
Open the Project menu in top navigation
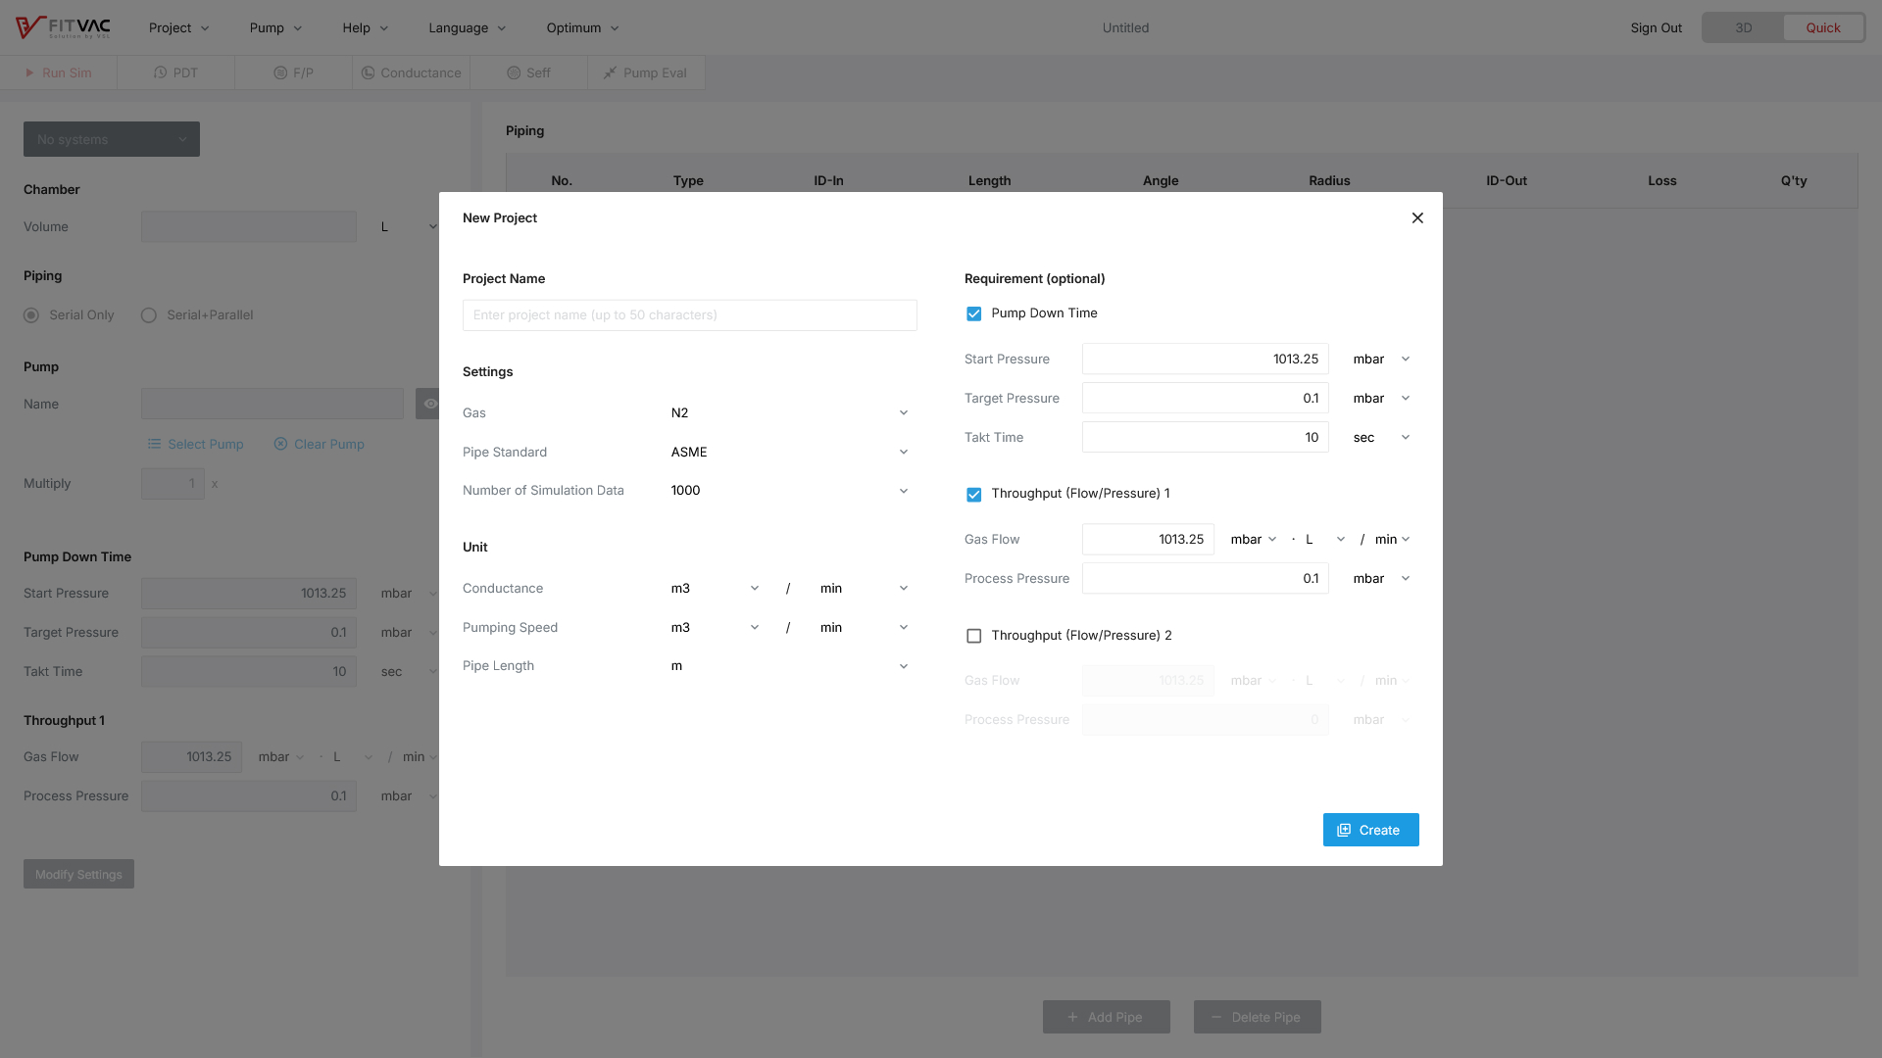[178, 27]
